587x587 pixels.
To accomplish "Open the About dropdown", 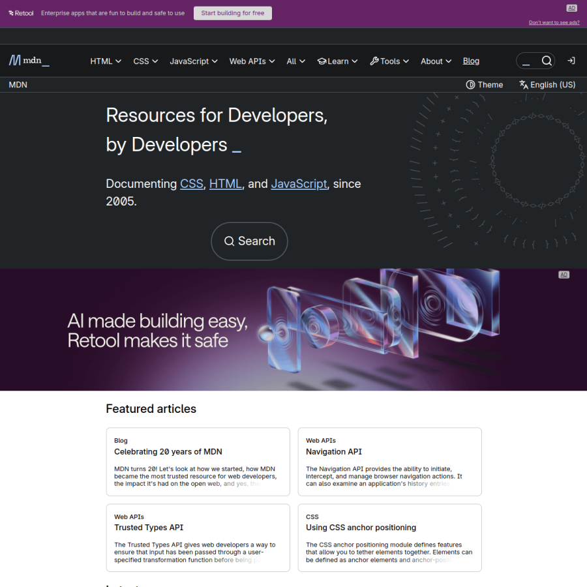I will (436, 61).
